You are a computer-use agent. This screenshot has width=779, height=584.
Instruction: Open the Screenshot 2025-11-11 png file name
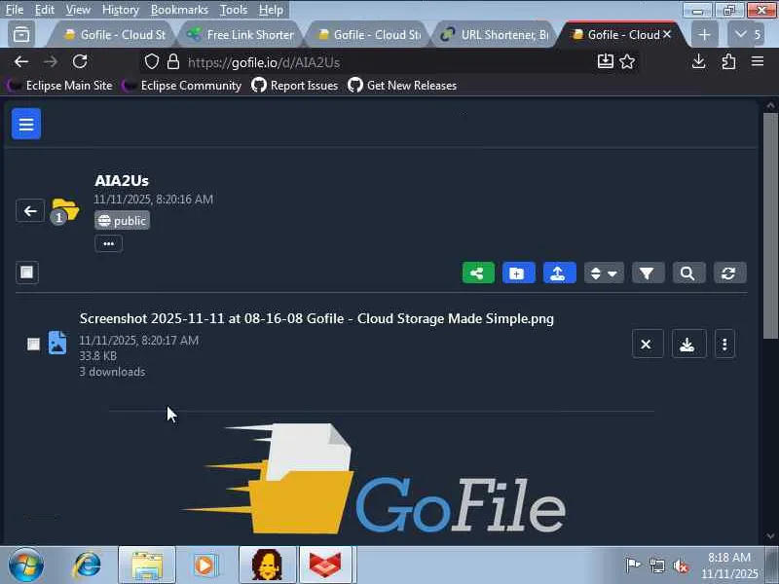click(316, 318)
